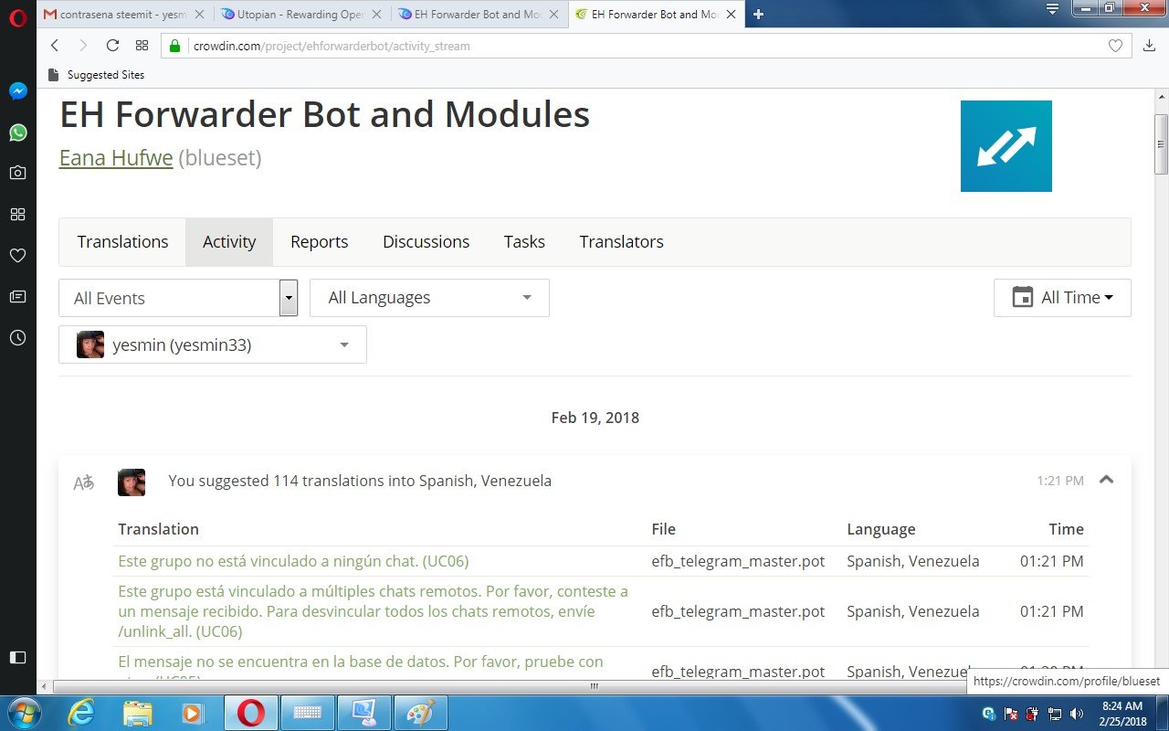Launch Internet Explorer from the taskbar
Screen dimensions: 1169x731
click(82, 713)
